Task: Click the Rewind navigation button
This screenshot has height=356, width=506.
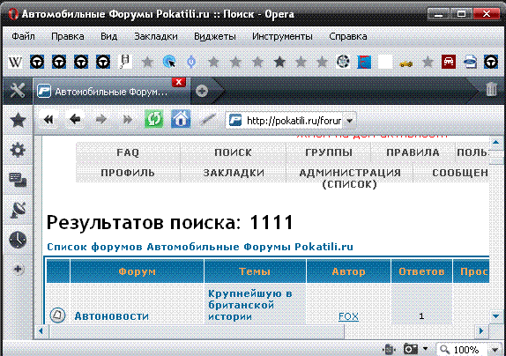Action: pos(48,120)
